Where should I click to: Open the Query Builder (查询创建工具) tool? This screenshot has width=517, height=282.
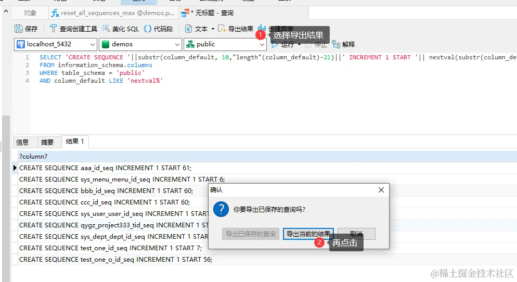pyautogui.click(x=73, y=29)
